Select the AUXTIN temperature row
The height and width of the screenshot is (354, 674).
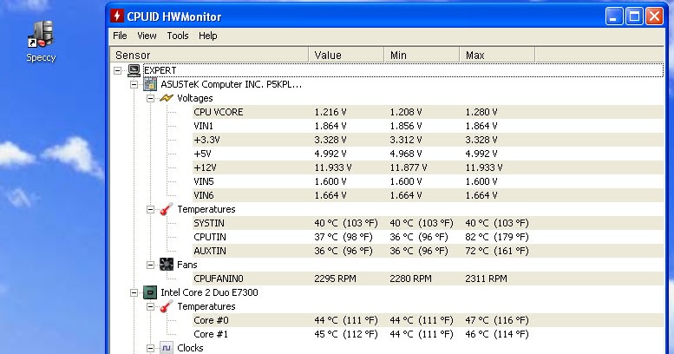pyautogui.click(x=428, y=251)
